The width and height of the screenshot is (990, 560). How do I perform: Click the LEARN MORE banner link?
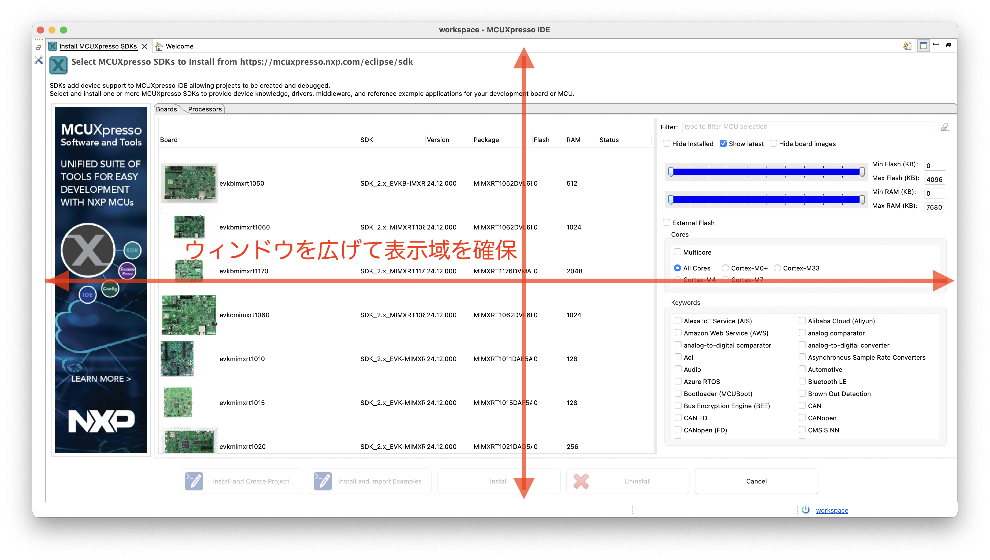click(101, 378)
